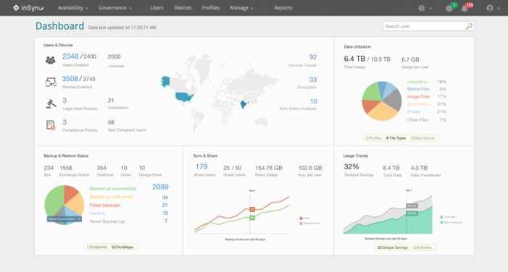The width and height of the screenshot is (508, 272).
Task: Open the user account avatar menu
Action: click(x=490, y=8)
